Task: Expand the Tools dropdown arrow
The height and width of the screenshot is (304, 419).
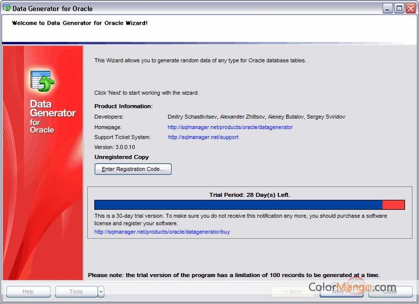Action: click(x=101, y=291)
